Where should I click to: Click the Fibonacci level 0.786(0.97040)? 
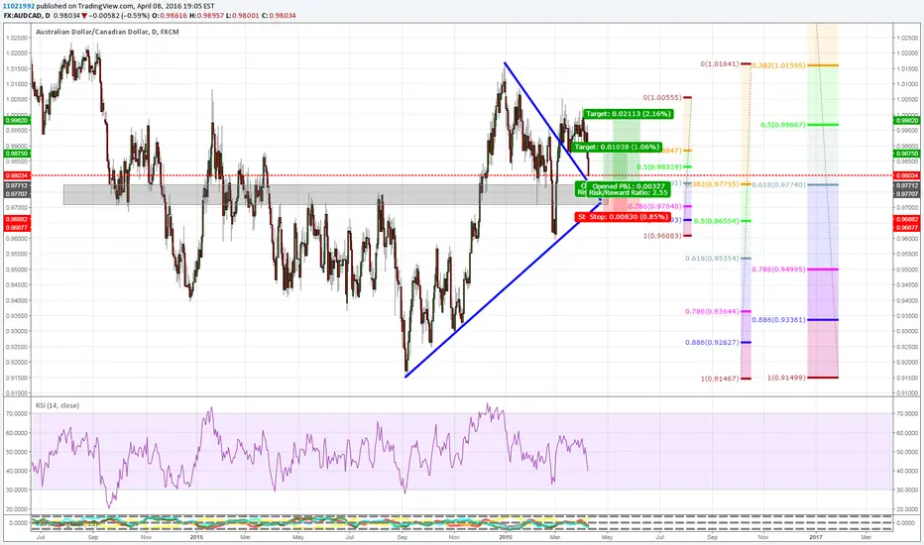pos(654,206)
